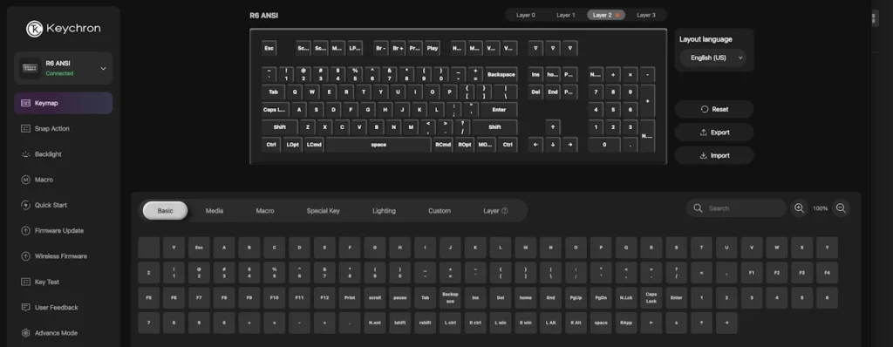Pick the Caps Lock keycode in Basic list

(x=651, y=298)
